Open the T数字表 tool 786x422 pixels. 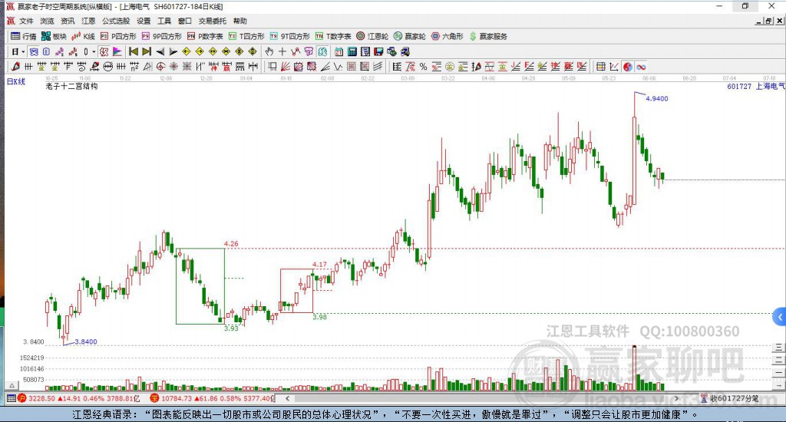pyautogui.click(x=333, y=36)
